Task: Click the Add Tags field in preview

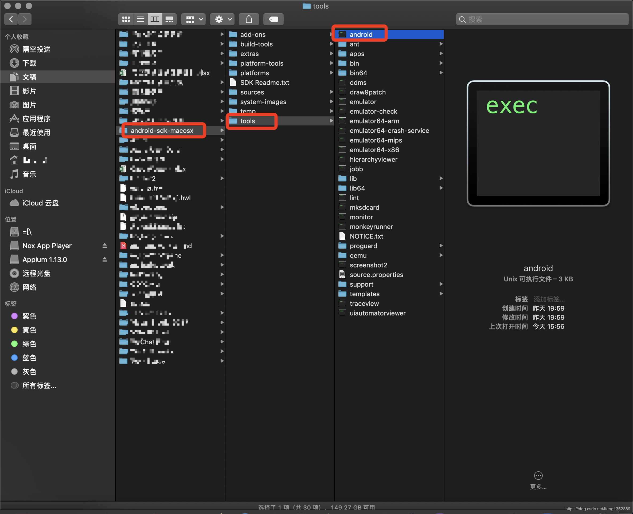Action: coord(549,299)
